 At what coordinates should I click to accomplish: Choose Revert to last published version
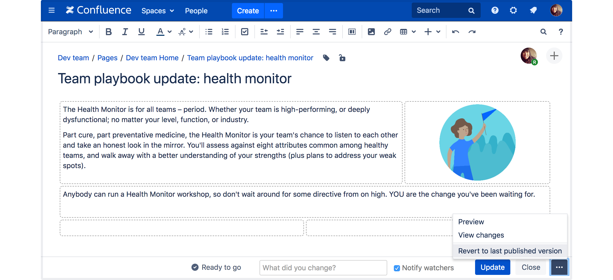coord(510,251)
